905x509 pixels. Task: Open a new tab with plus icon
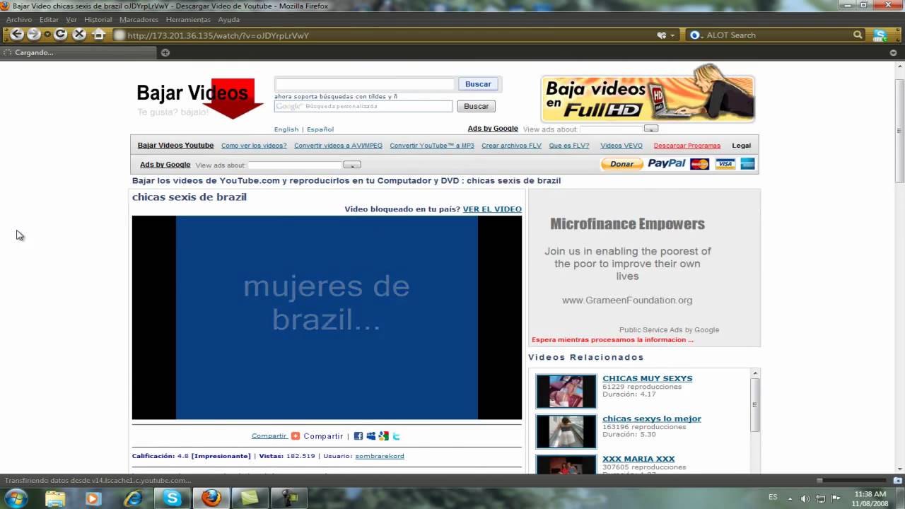click(165, 52)
